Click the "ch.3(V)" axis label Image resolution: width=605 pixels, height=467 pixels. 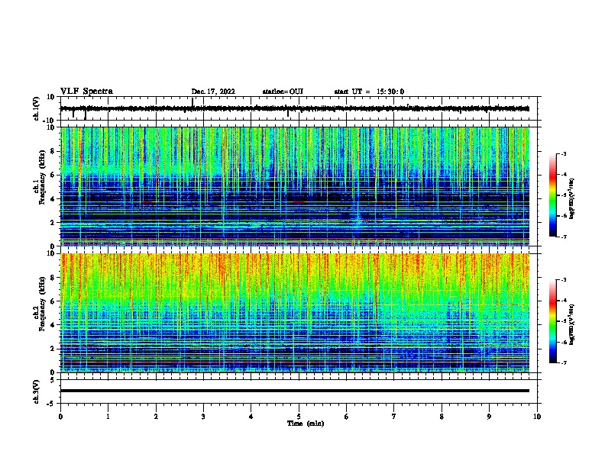click(x=37, y=391)
